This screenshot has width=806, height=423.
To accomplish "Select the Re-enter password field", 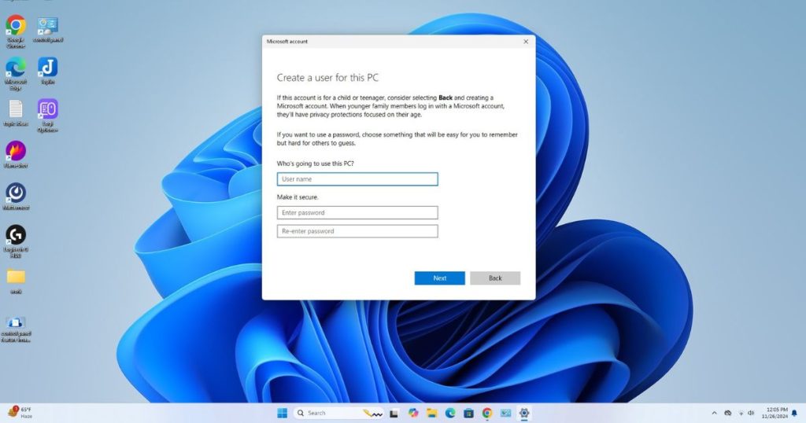I will coord(357,231).
